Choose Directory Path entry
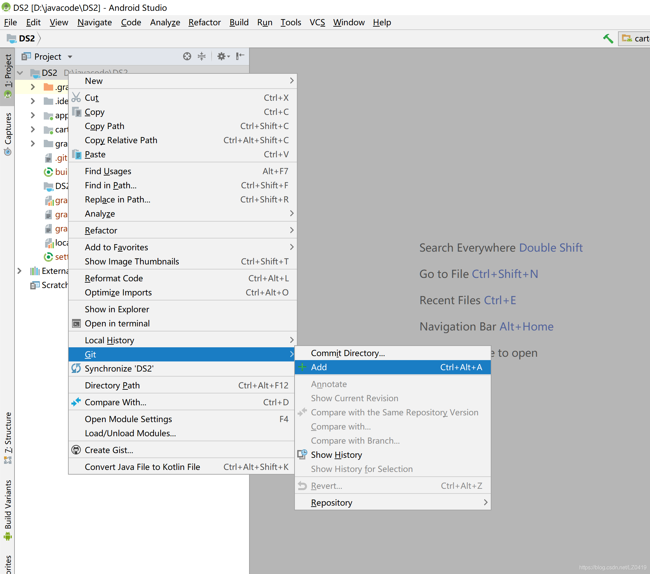Image resolution: width=650 pixels, height=574 pixels. (182, 385)
